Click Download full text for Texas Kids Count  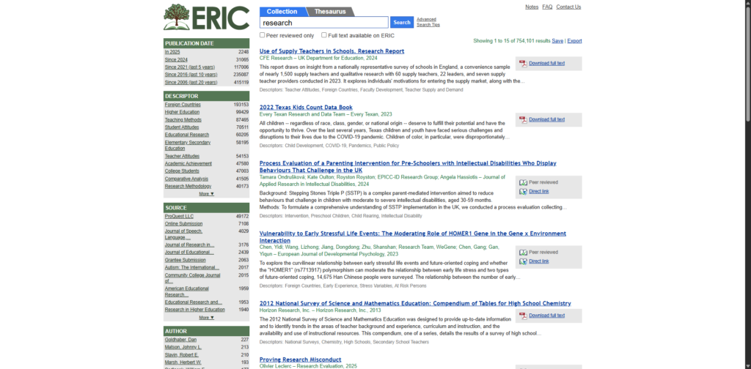tap(547, 119)
